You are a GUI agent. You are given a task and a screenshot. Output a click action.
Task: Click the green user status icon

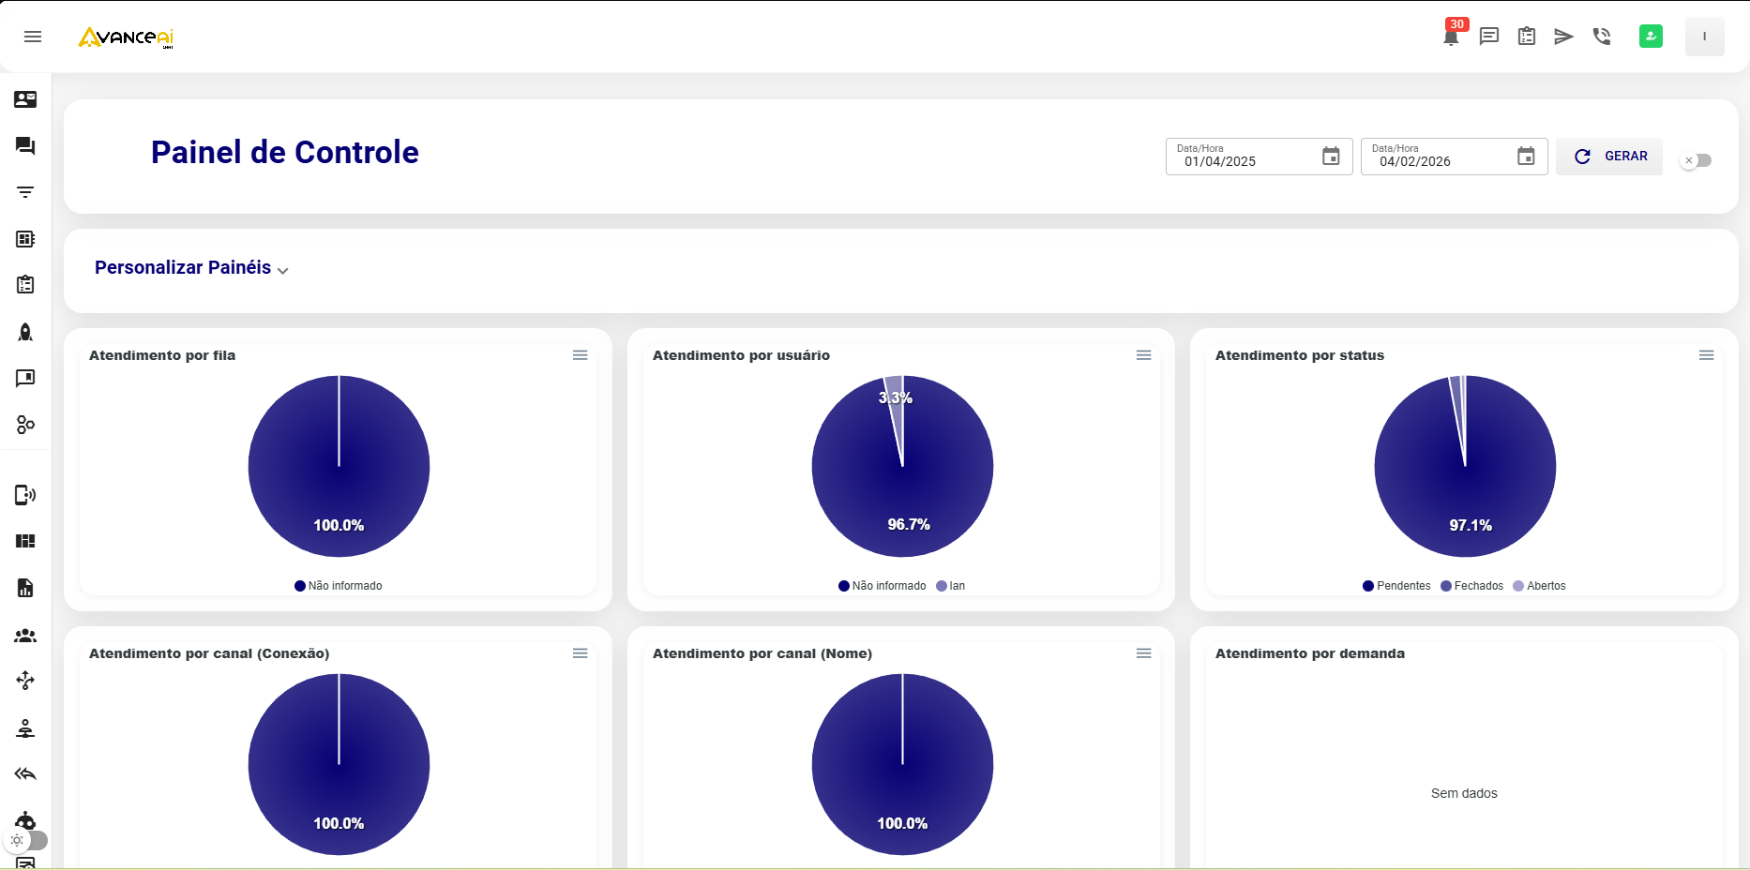pyautogui.click(x=1651, y=37)
